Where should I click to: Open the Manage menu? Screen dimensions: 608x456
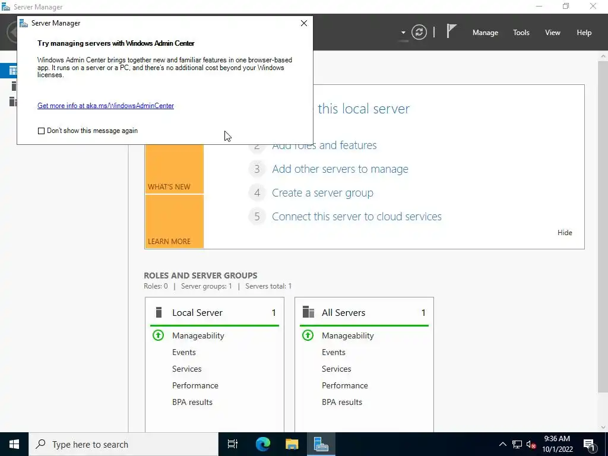[x=485, y=33]
